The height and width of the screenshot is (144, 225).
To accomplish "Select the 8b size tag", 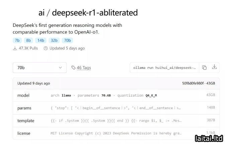I will click(x=28, y=40).
